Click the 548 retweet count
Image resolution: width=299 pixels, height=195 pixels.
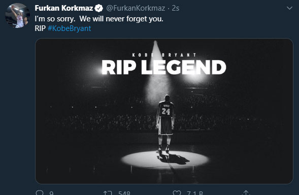tap(124, 193)
